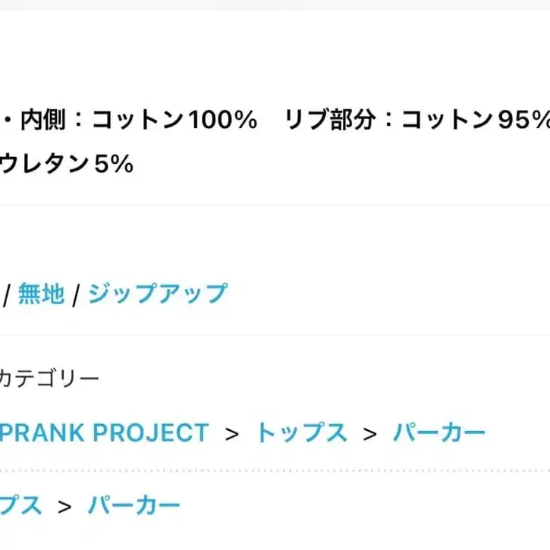Click arrow between トップス and パーカー in upper breadcrumb

pyautogui.click(x=370, y=434)
